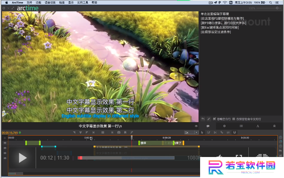This screenshot has width=284, height=178.
Task: Pause the video playback
Action: click(x=103, y=133)
